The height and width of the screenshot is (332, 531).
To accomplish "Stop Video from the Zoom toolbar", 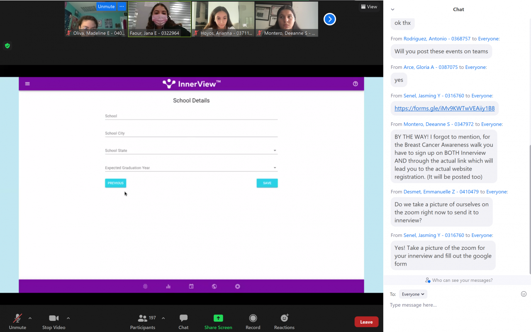I will pos(54,322).
